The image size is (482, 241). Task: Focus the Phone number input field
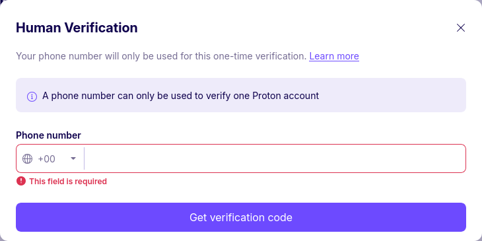pos(275,158)
